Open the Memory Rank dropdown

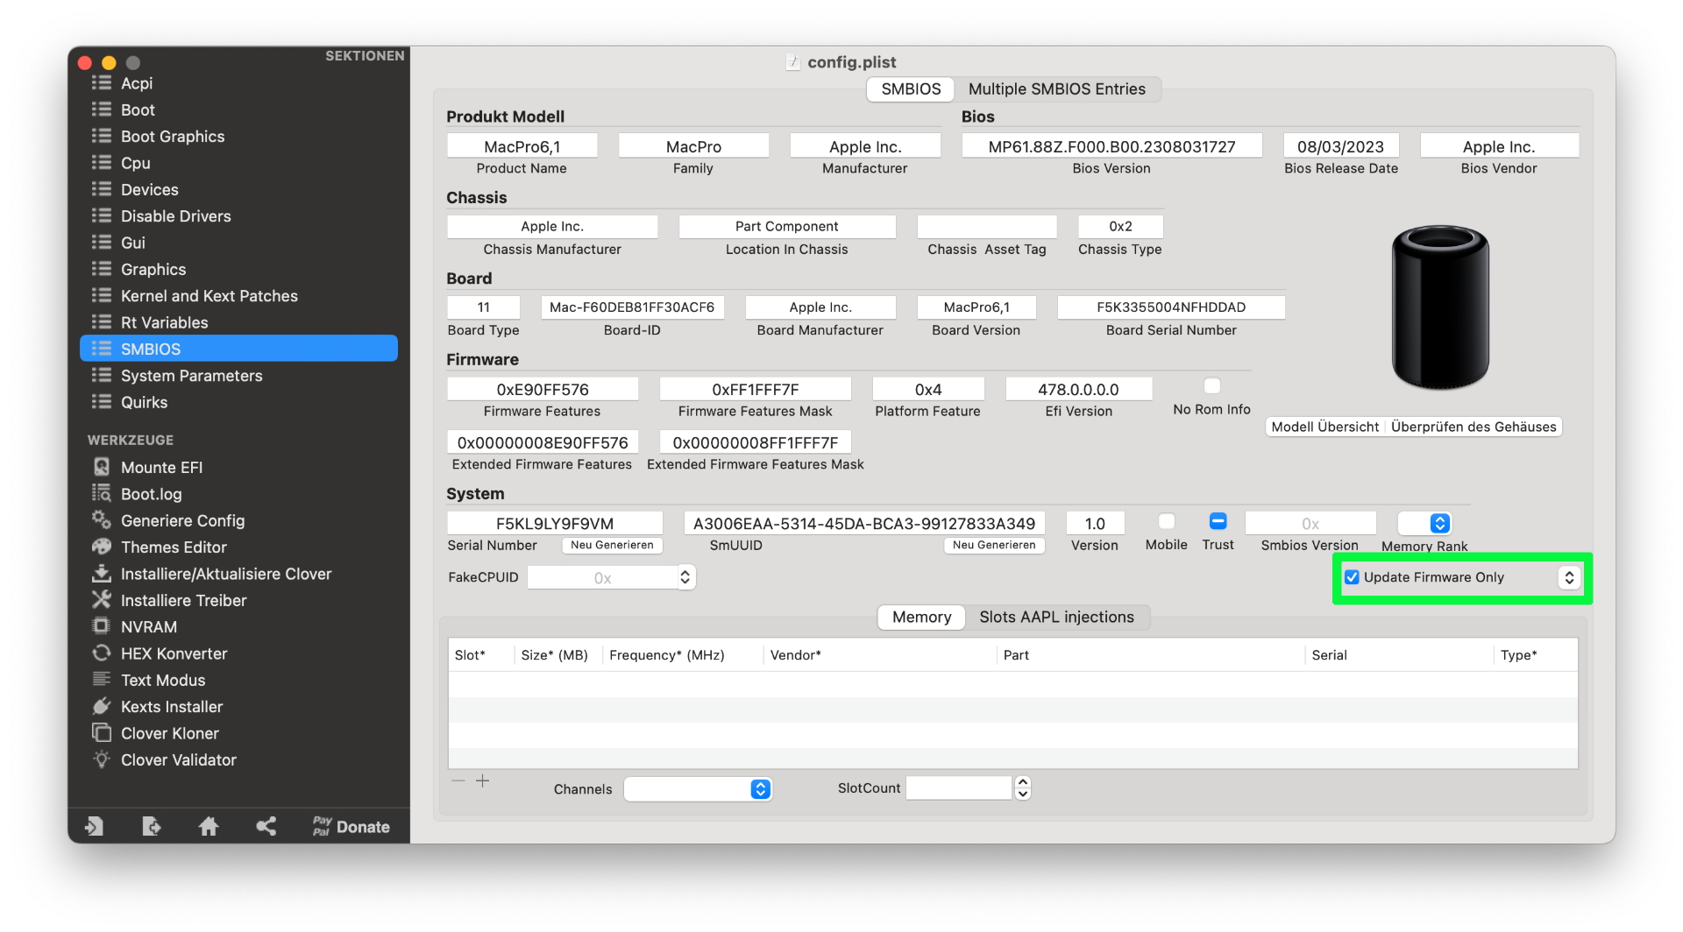pos(1438,523)
